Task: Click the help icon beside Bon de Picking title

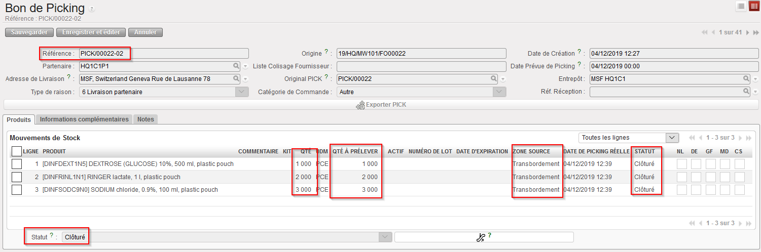Action: (x=91, y=9)
